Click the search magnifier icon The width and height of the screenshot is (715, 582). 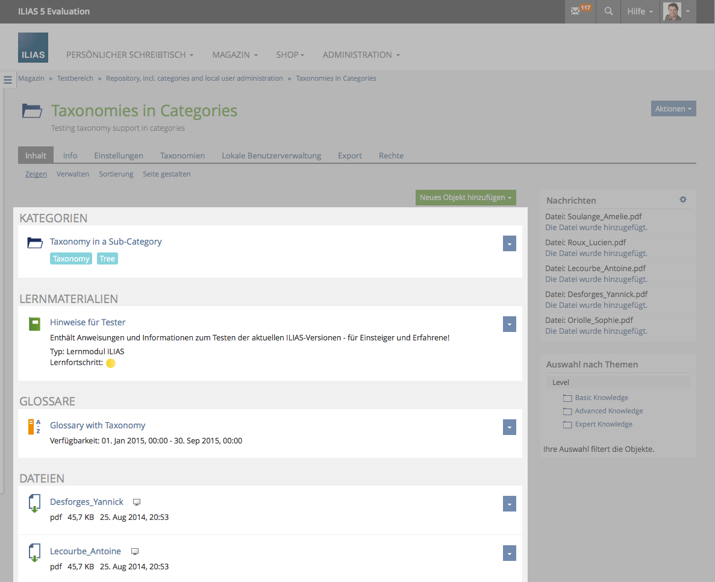pyautogui.click(x=608, y=11)
